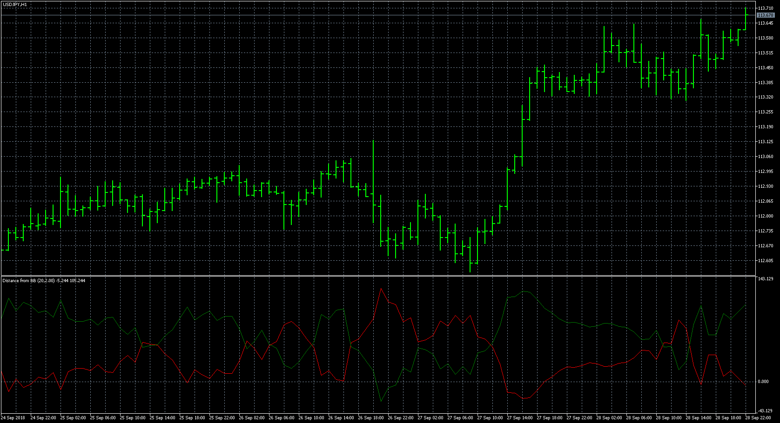
Task: Click the 113.710 price scale label
Action: pyautogui.click(x=766, y=8)
